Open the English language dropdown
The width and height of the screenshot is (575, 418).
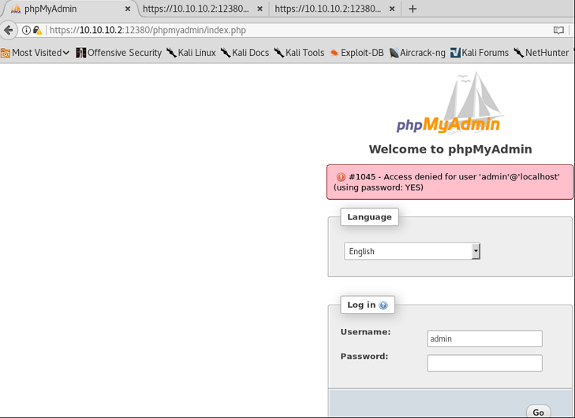pos(412,251)
